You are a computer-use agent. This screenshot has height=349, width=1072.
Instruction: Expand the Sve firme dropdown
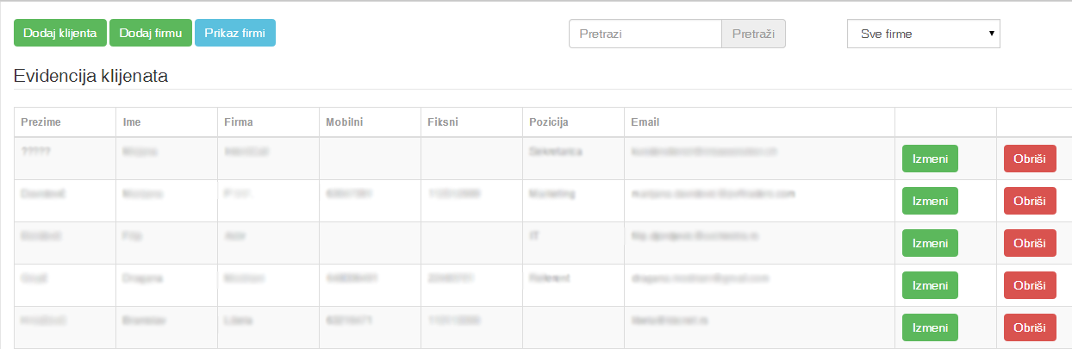pos(924,34)
